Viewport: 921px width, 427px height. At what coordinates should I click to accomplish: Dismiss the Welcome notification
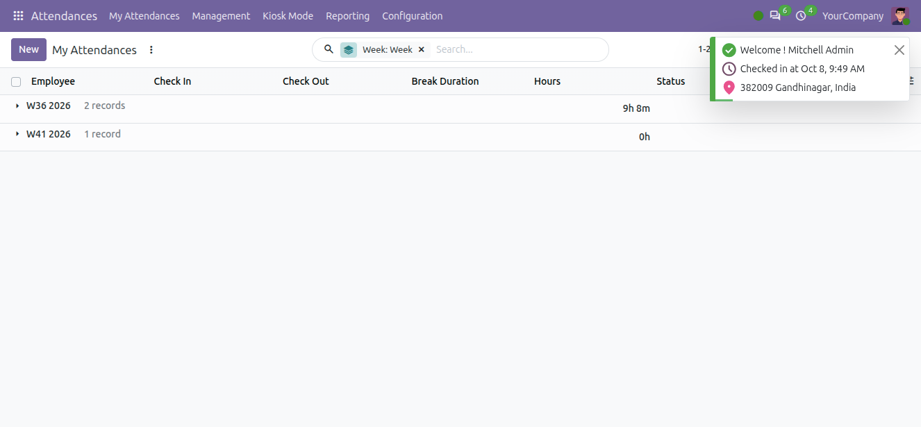(899, 50)
